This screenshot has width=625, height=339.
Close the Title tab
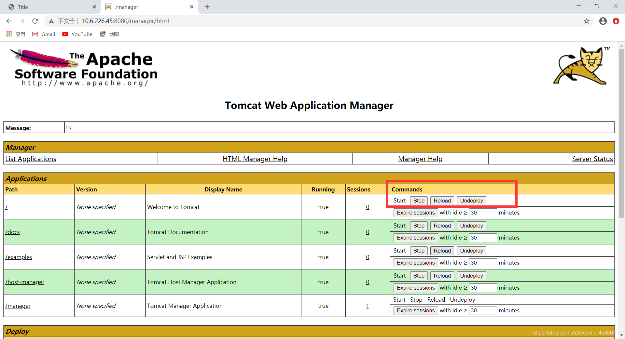point(94,7)
